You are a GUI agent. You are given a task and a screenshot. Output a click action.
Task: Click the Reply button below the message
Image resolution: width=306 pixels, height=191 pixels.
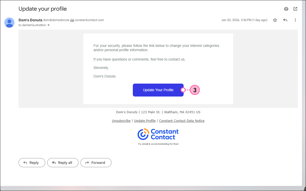(x=32, y=163)
